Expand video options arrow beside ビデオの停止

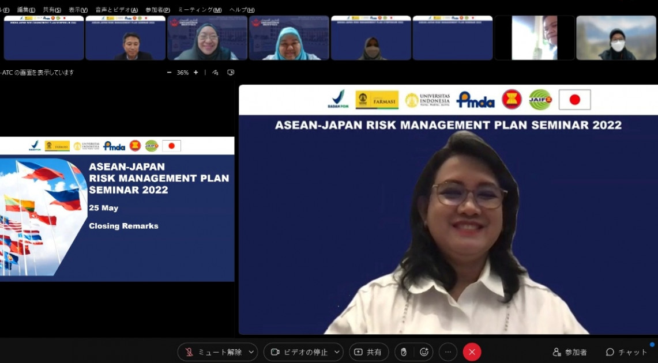click(x=336, y=352)
